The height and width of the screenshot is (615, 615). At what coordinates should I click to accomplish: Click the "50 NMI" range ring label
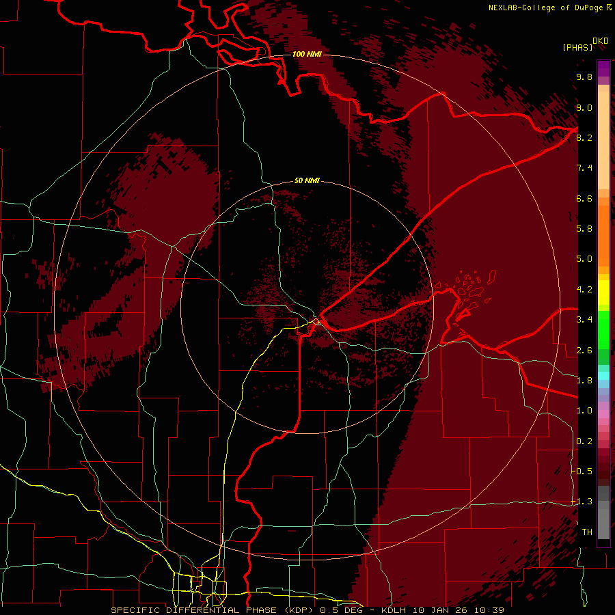coord(307,180)
